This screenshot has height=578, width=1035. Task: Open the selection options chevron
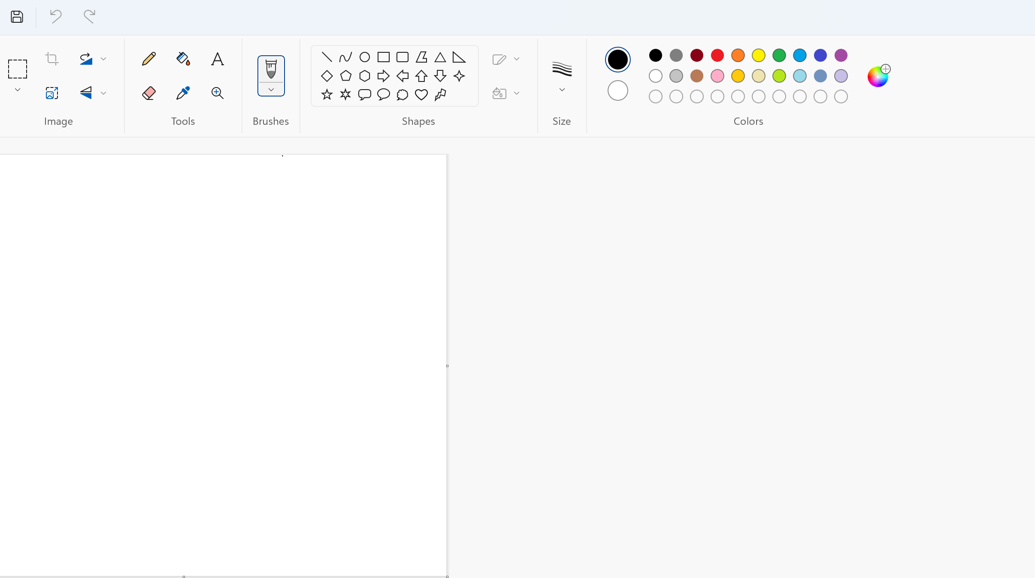tap(18, 90)
